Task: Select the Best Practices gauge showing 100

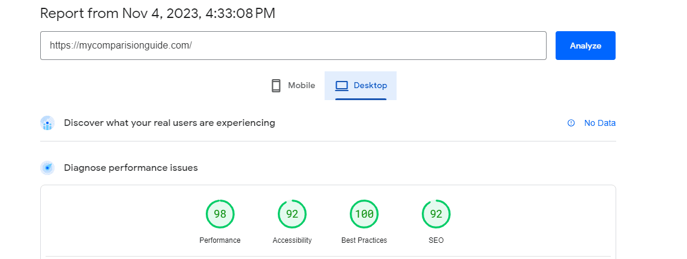Action: coord(364,214)
